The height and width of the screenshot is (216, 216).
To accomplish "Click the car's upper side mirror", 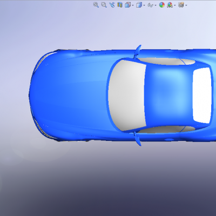I will click(138, 51).
